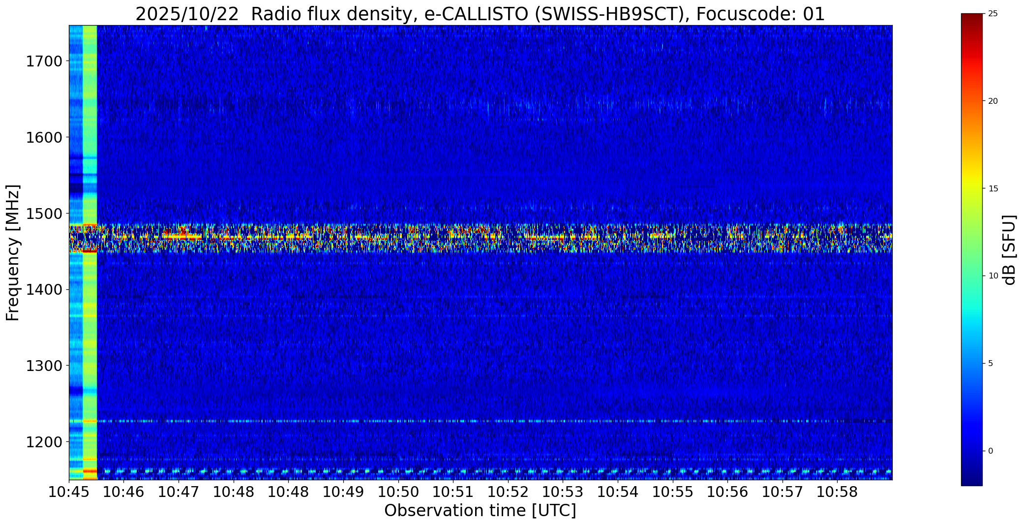1024x525 pixels.
Task: Click the 10:50 time tick label
Action: [x=398, y=492]
